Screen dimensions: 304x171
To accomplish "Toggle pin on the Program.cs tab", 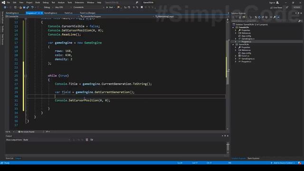I will pyautogui.click(x=39, y=13).
